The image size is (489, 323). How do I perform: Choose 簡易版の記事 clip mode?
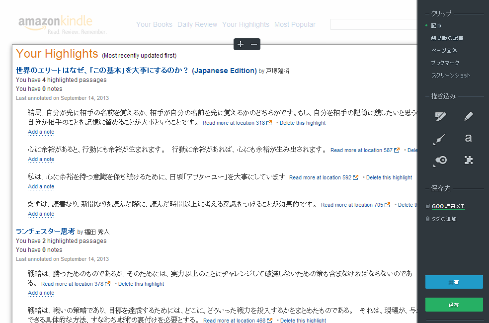tap(447, 38)
